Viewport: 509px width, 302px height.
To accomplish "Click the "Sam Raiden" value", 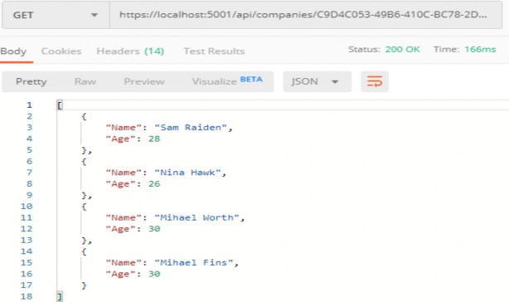I will pos(190,127).
